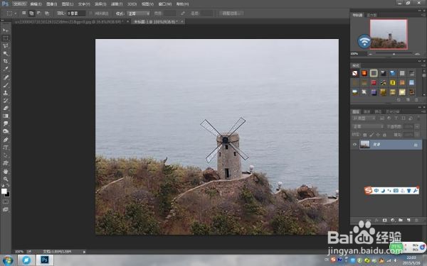Click the Refine Edge button

coord(231,13)
